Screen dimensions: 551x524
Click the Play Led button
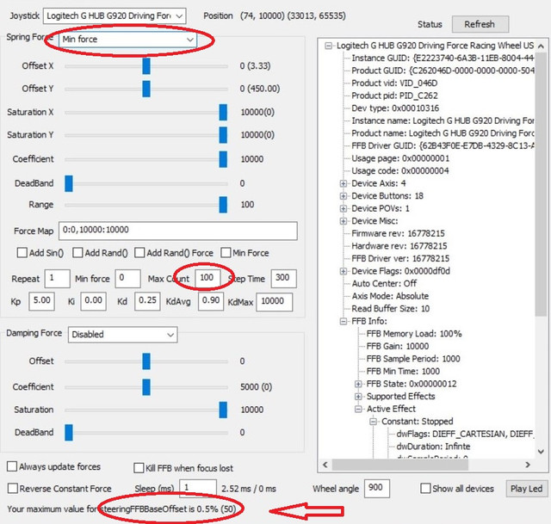pyautogui.click(x=526, y=489)
